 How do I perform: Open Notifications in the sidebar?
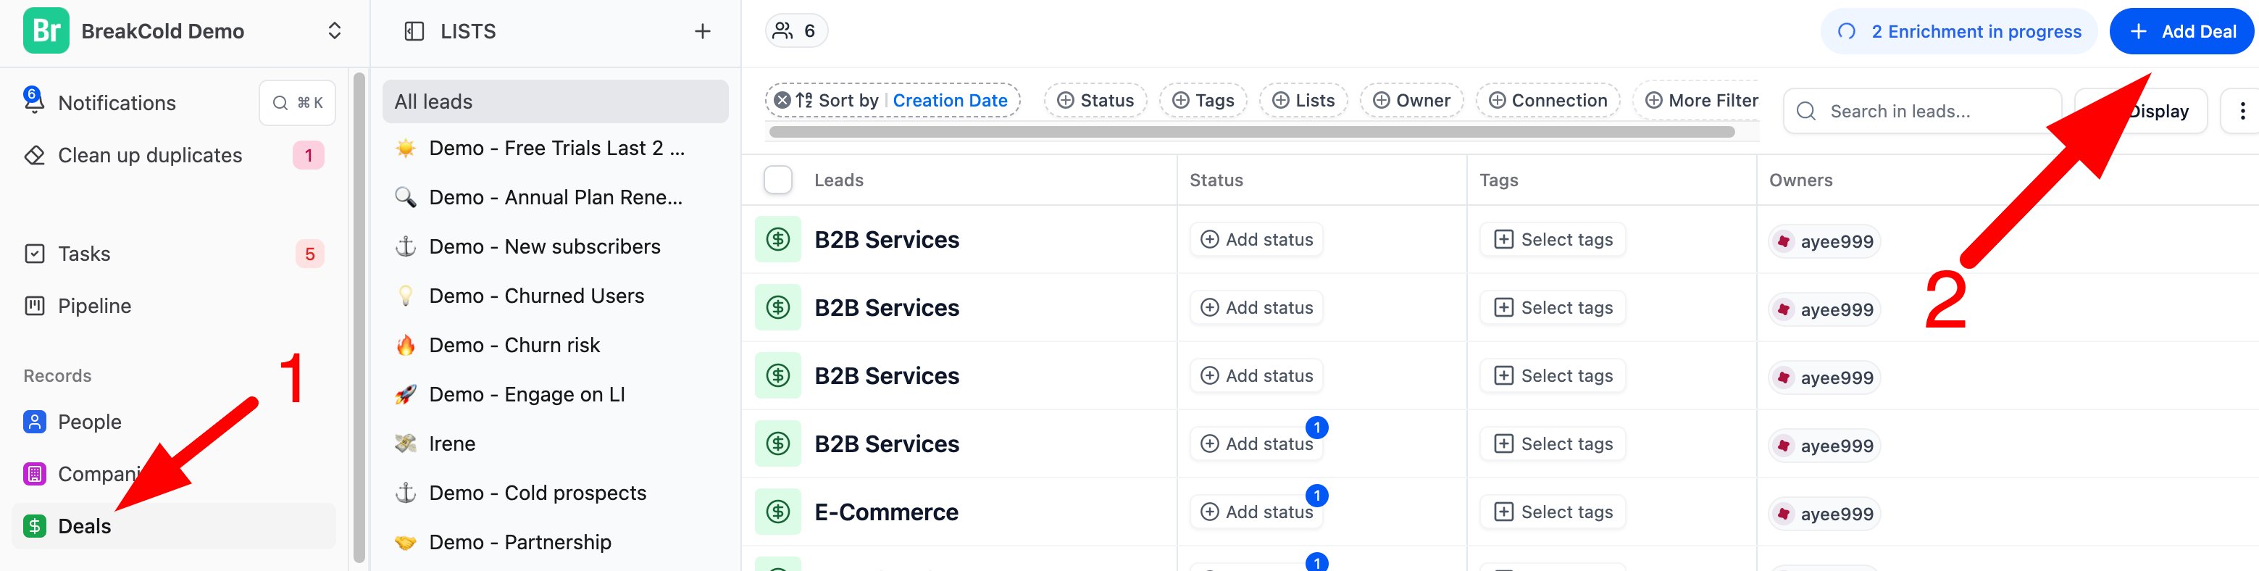tap(117, 103)
